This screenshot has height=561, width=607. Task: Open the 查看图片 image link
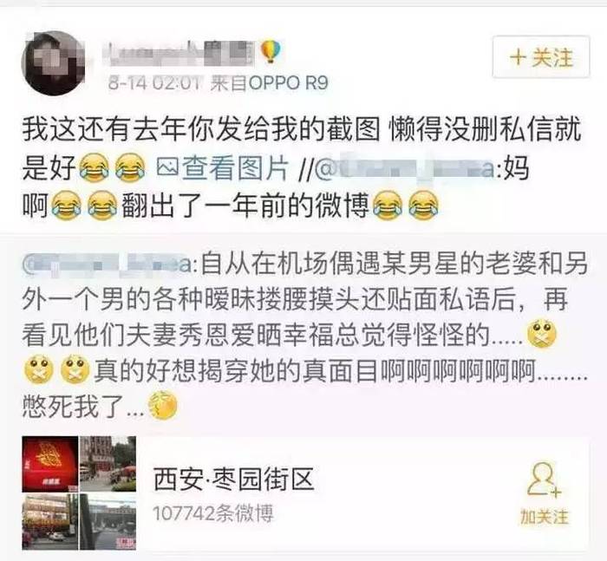(235, 168)
